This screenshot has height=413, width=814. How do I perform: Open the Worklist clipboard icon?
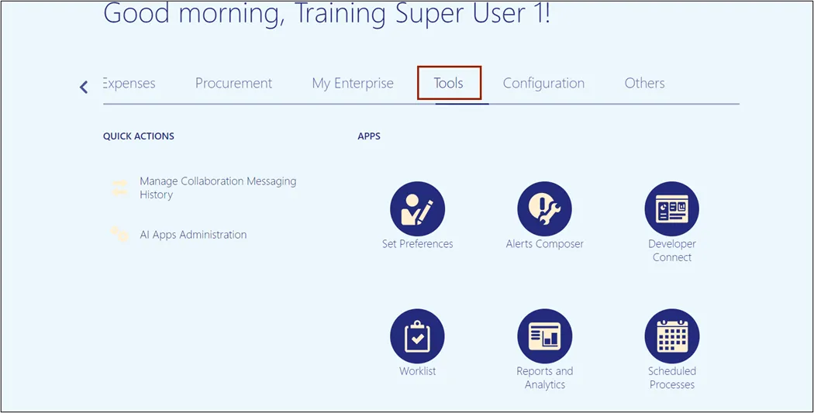click(417, 336)
